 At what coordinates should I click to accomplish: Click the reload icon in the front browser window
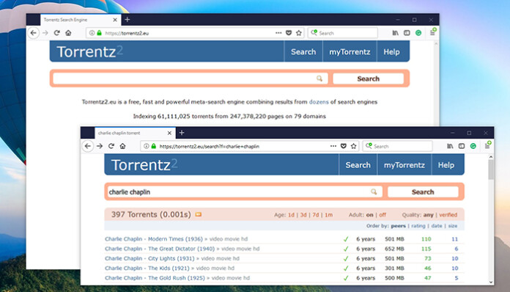111,146
